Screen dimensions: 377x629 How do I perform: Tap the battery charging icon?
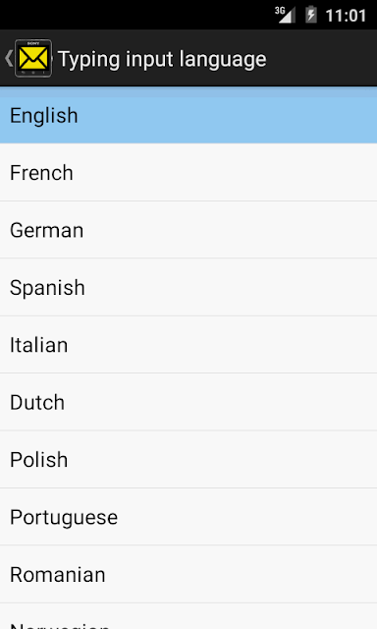(x=311, y=16)
